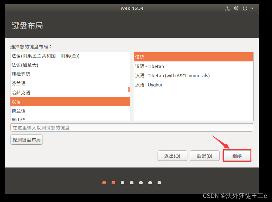Open the system status dropdown arrow

click(x=252, y=8)
